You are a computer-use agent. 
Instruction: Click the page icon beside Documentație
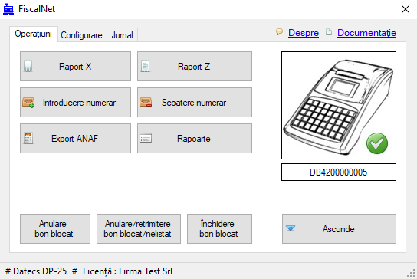point(329,32)
